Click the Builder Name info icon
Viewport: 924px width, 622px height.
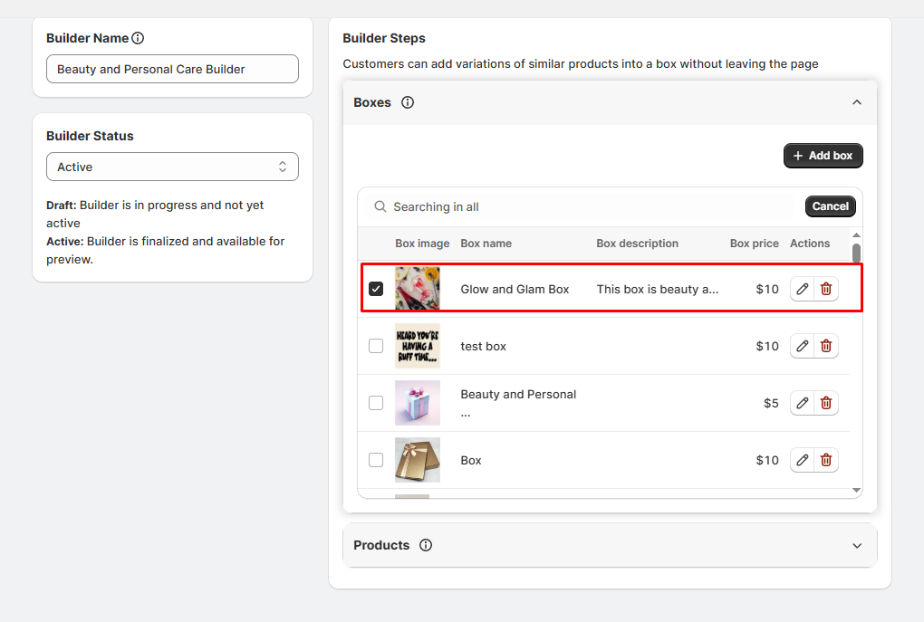(x=138, y=38)
